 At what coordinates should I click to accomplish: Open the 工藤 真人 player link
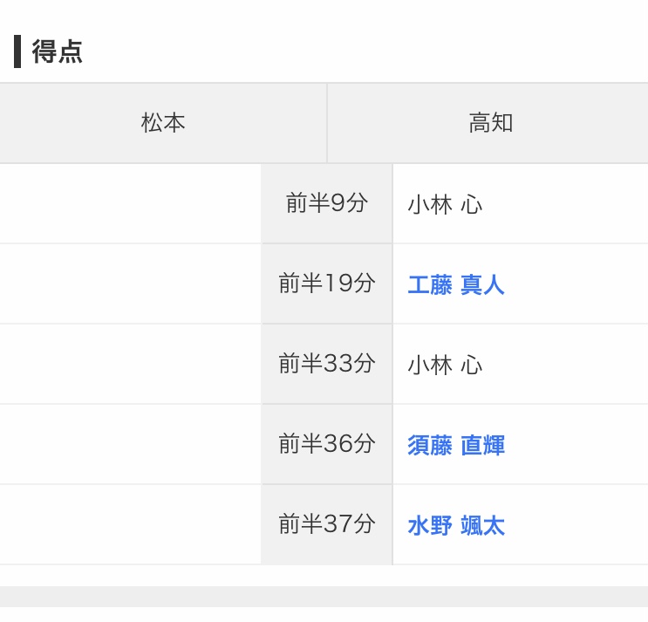coord(455,284)
